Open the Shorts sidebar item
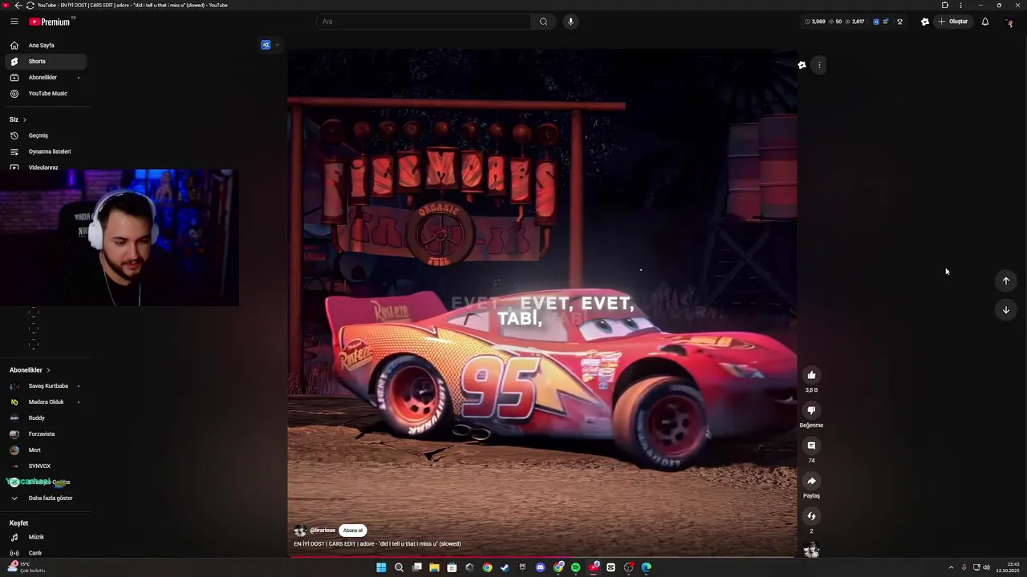 (x=46, y=62)
